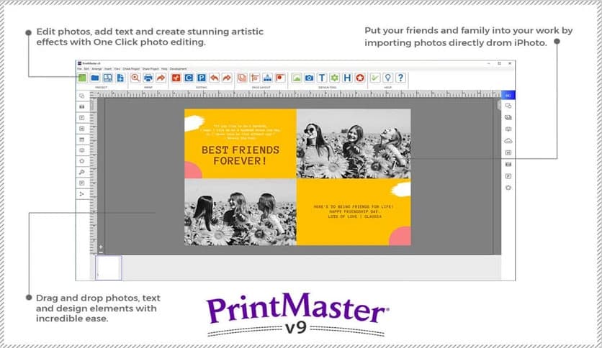Click the cloud icon in the right sidebar
The image size is (602, 348).
coord(508,141)
